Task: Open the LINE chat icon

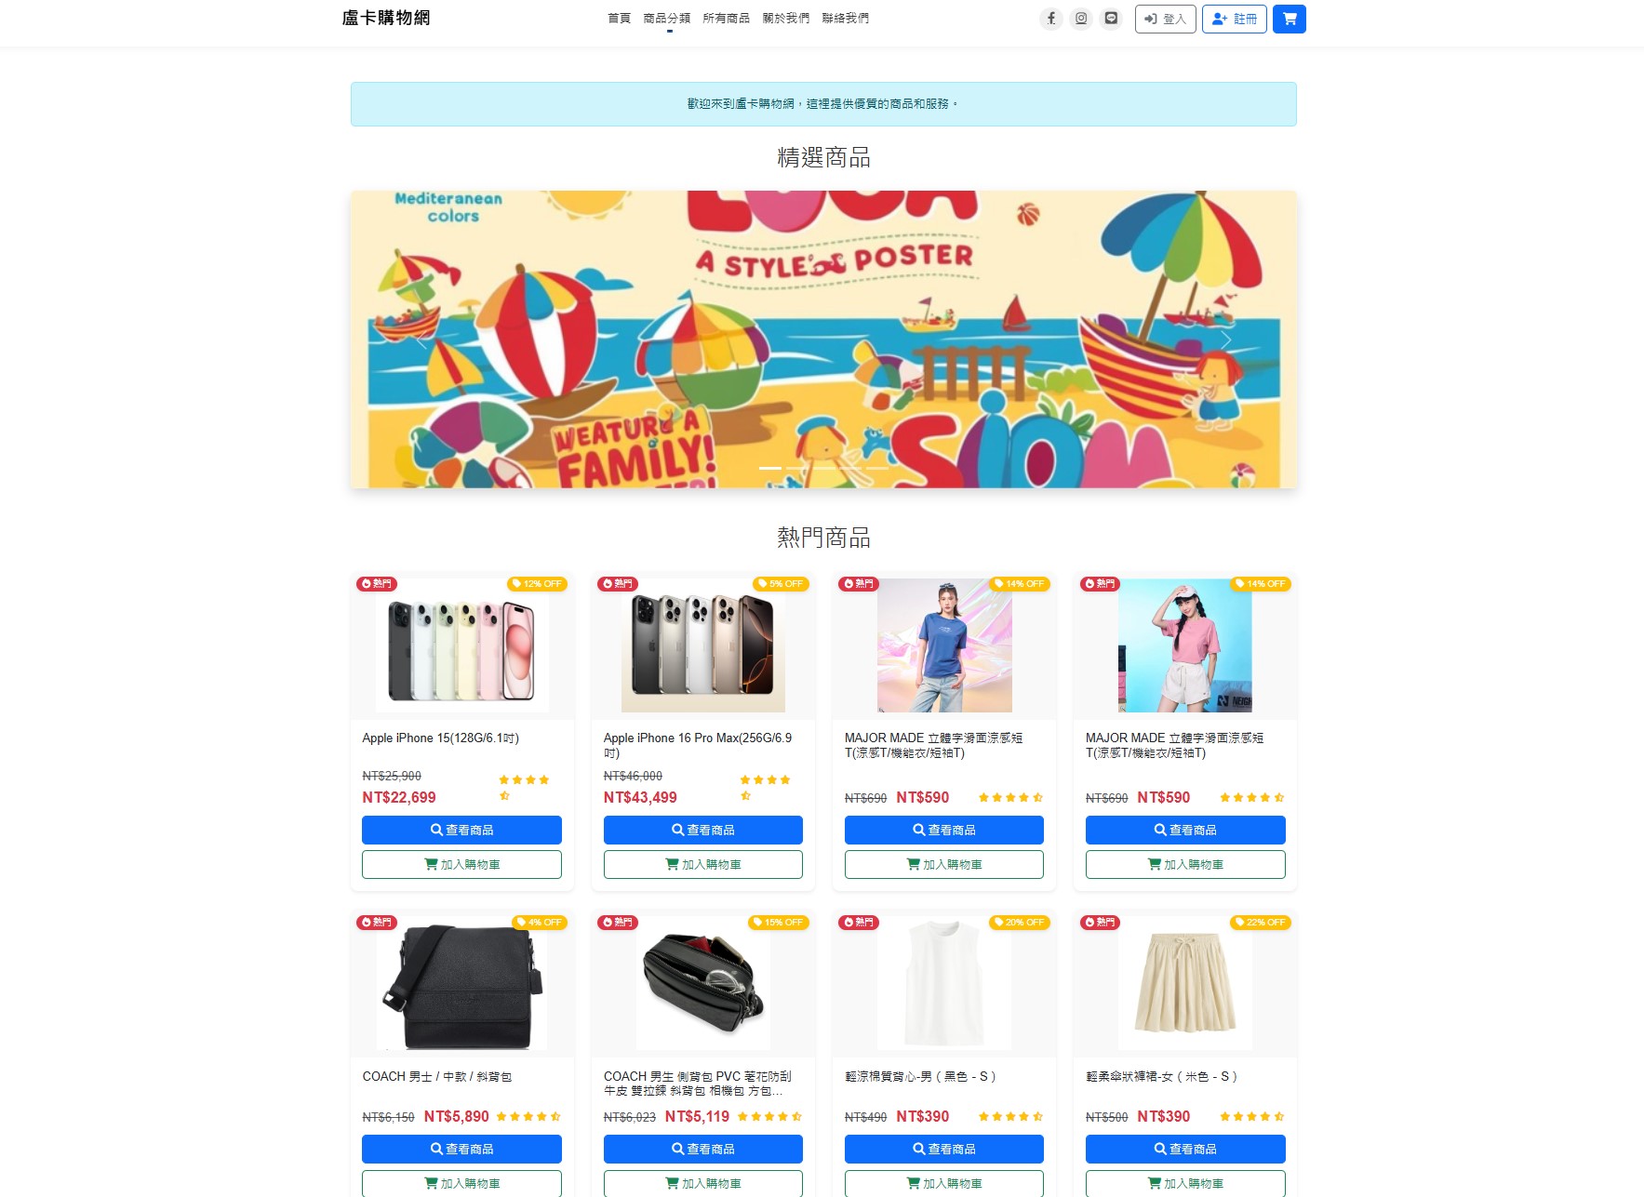Action: (x=1111, y=19)
